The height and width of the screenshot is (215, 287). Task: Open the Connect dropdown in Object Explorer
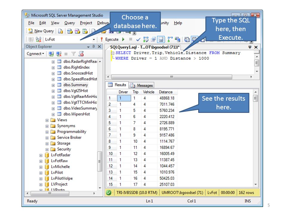tap(35, 54)
